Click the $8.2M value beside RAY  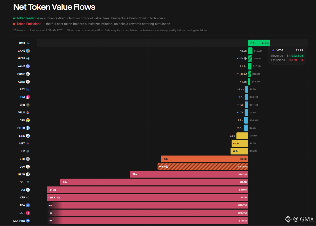click(x=253, y=89)
